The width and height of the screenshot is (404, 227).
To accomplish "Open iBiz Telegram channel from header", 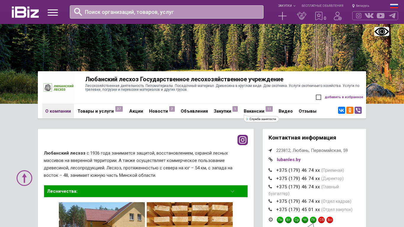I will click(x=392, y=16).
